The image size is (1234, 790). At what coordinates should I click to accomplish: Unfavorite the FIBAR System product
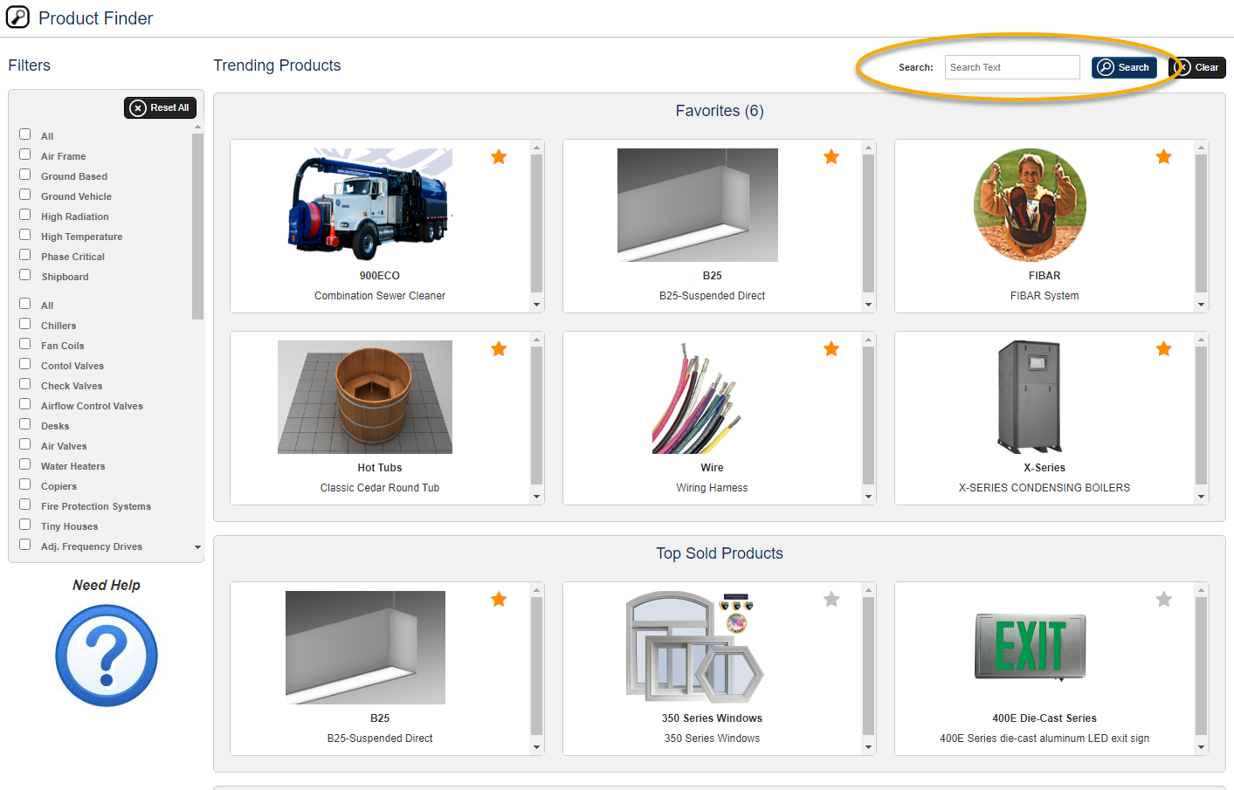[1163, 157]
